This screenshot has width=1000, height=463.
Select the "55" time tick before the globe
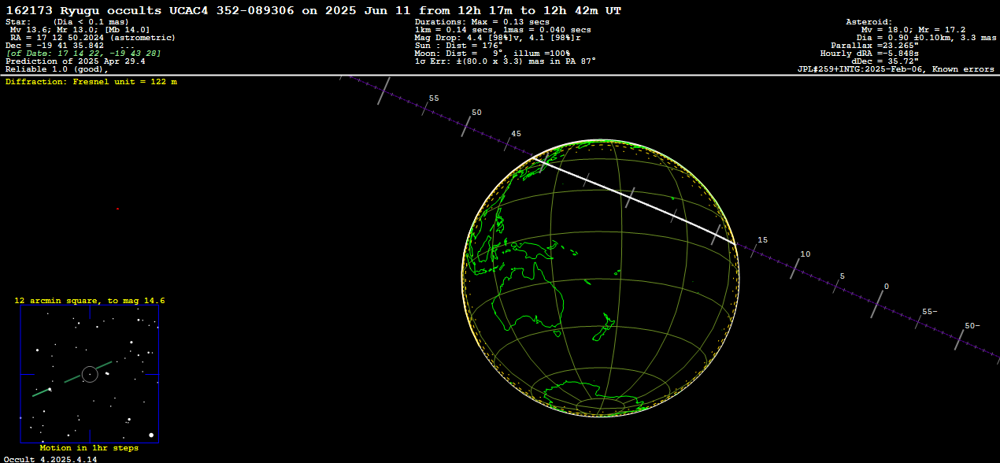point(434,98)
